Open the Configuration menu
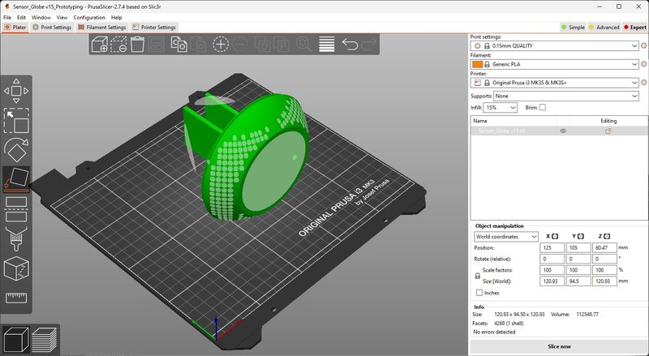This screenshot has width=649, height=356. (x=89, y=17)
